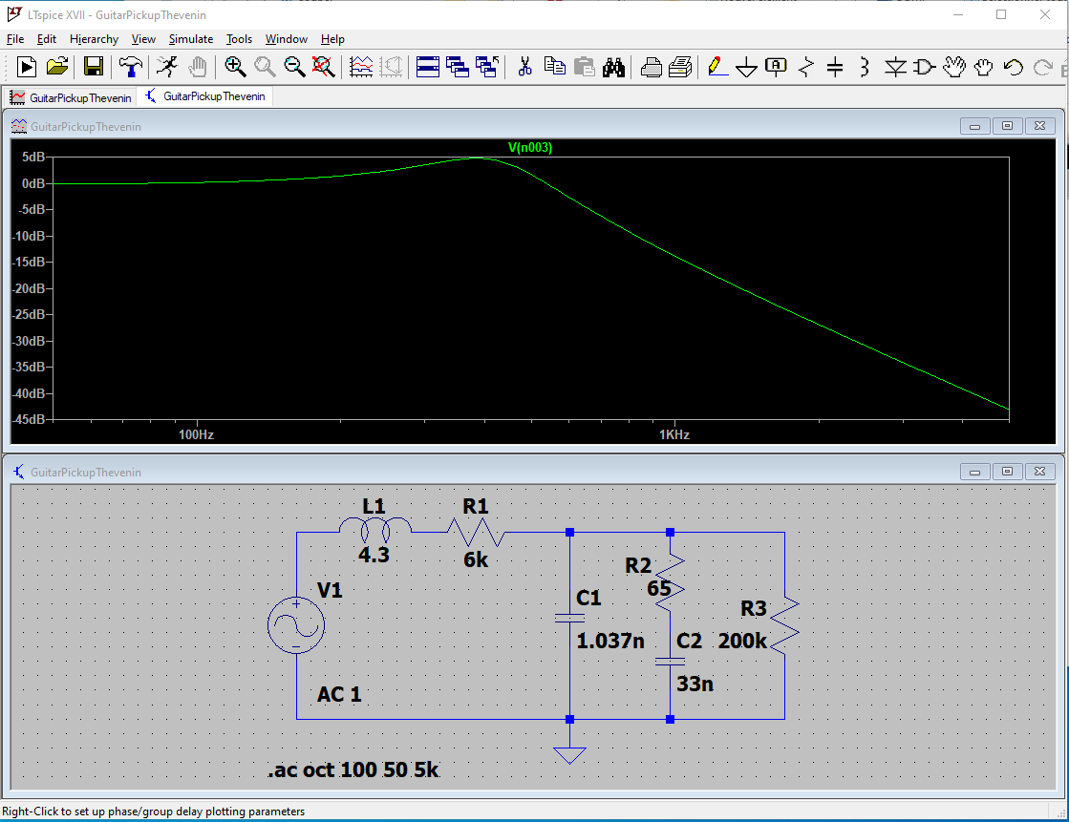Click the Diode placement tool
The height and width of the screenshot is (822, 1069).
(895, 67)
